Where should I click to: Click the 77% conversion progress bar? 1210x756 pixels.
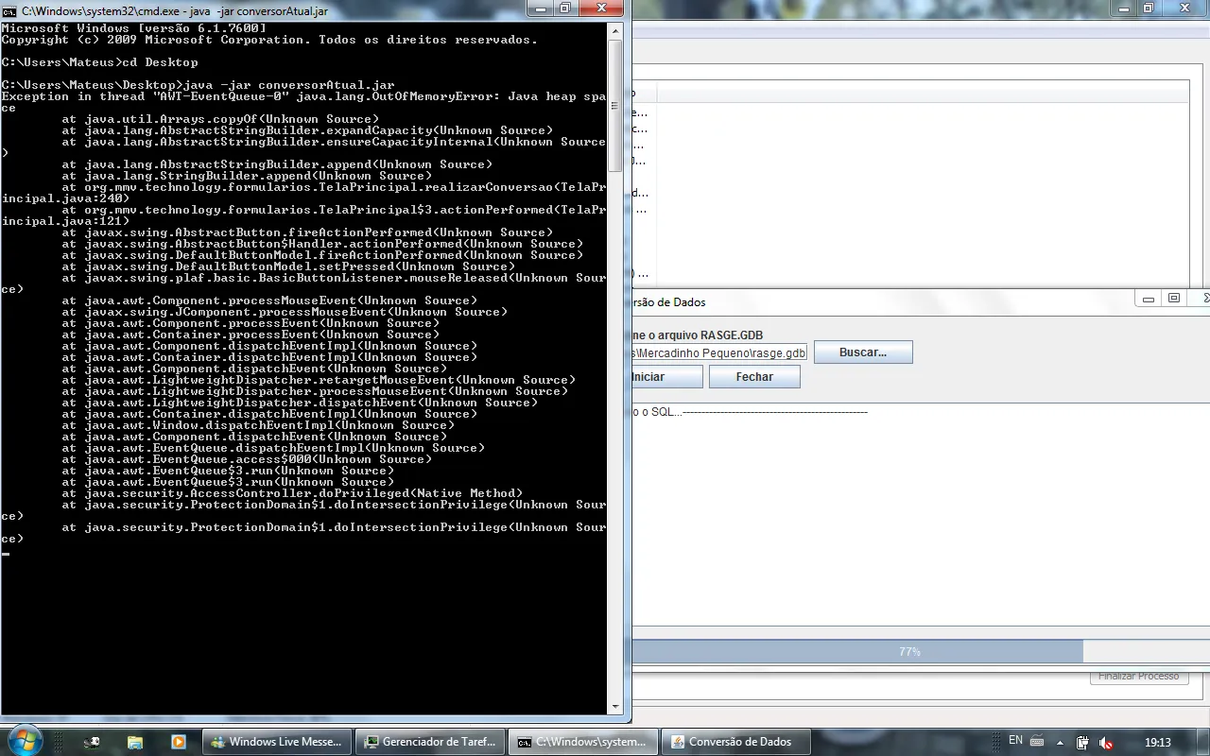(x=921, y=651)
